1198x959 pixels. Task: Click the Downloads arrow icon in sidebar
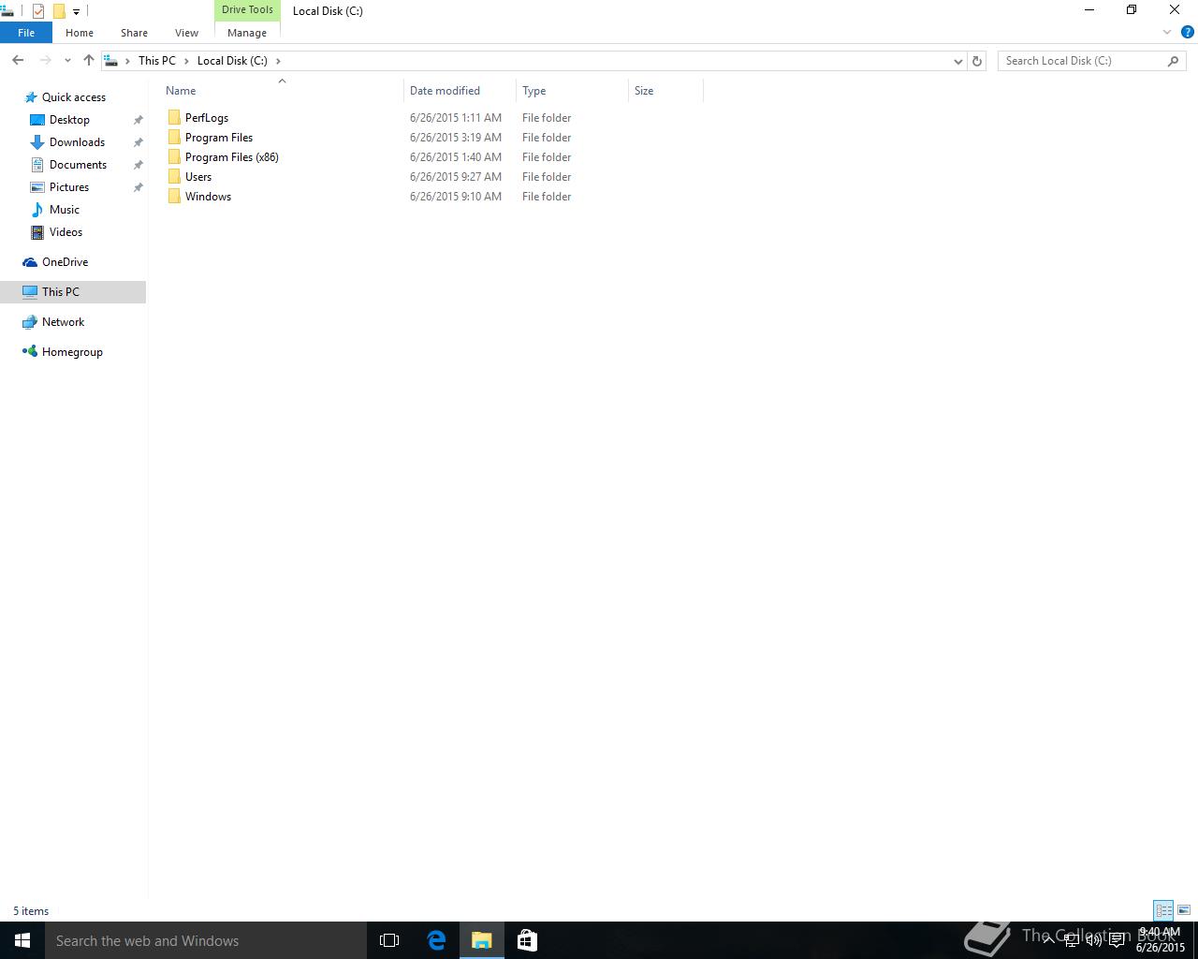pyautogui.click(x=37, y=142)
